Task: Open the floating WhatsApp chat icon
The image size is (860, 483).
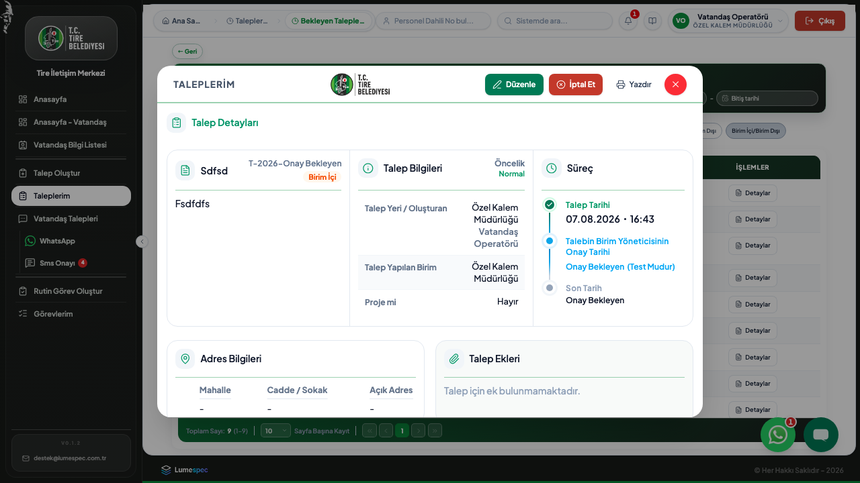Action: (778, 435)
